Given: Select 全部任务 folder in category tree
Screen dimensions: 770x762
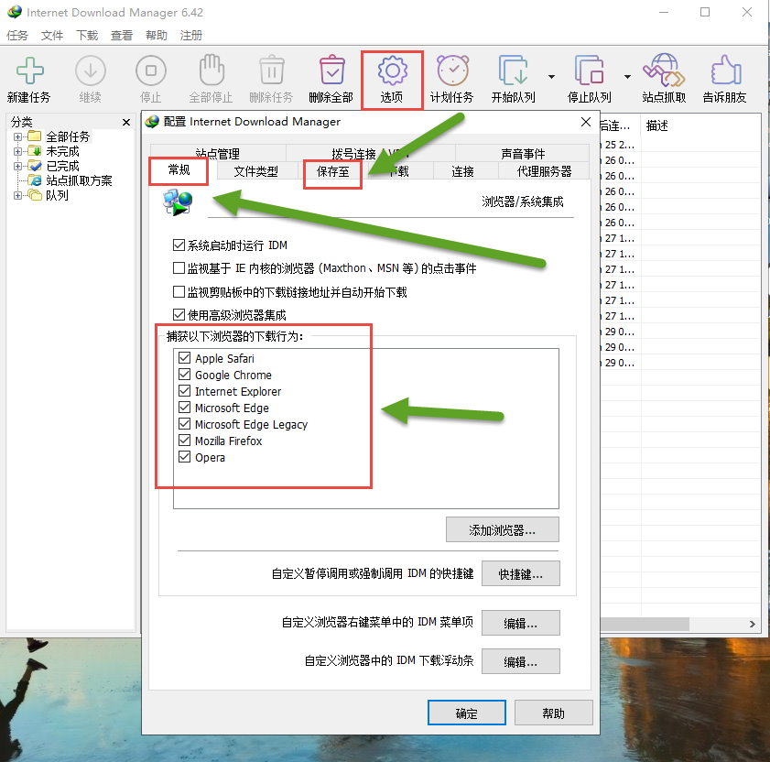Looking at the screenshot, I should click(x=68, y=136).
